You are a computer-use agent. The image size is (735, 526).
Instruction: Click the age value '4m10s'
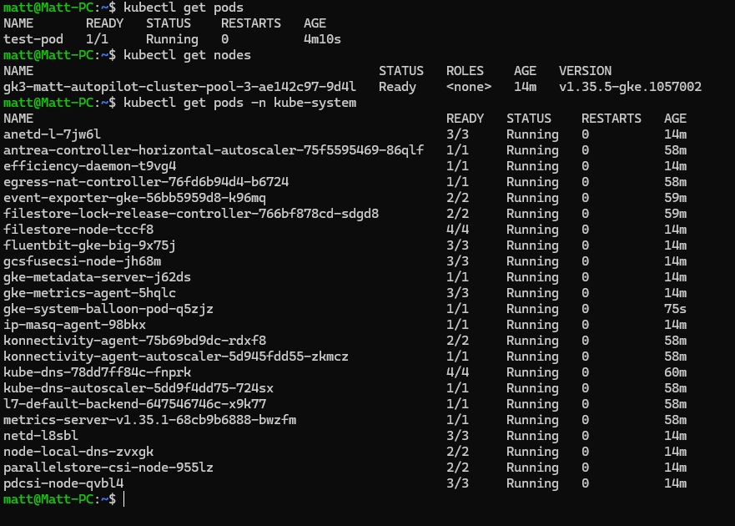tap(322, 39)
